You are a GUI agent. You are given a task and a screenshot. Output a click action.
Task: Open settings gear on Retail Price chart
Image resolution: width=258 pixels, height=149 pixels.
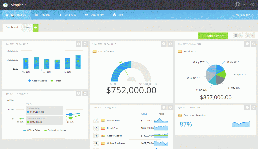(x=254, y=44)
